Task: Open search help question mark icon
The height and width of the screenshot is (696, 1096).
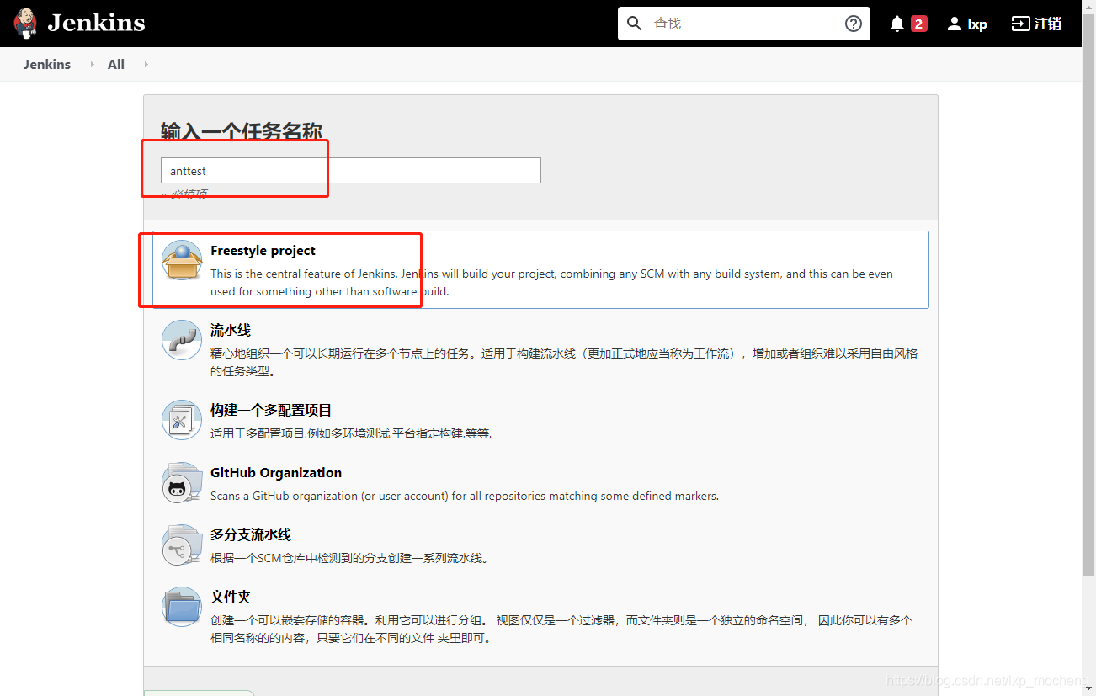Action: pos(854,24)
